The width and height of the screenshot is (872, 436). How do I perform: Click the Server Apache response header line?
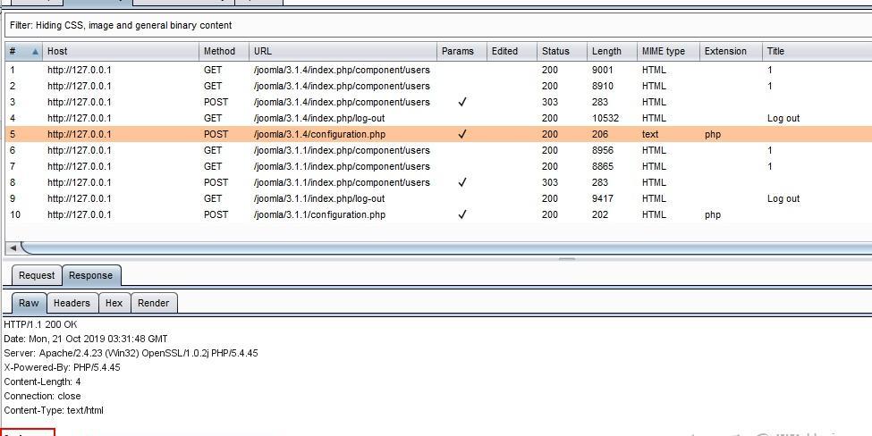(x=131, y=353)
